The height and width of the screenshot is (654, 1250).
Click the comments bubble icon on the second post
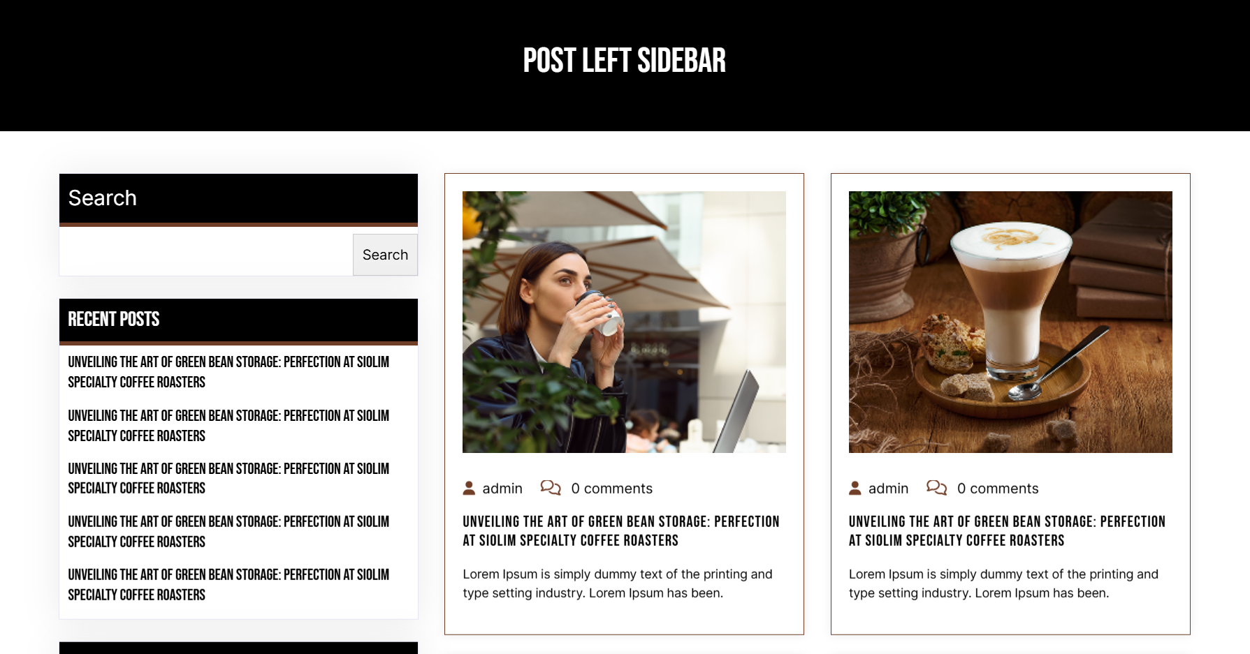tap(936, 488)
